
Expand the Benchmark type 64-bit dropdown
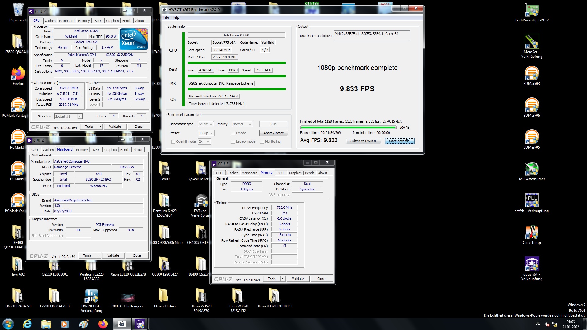point(206,124)
